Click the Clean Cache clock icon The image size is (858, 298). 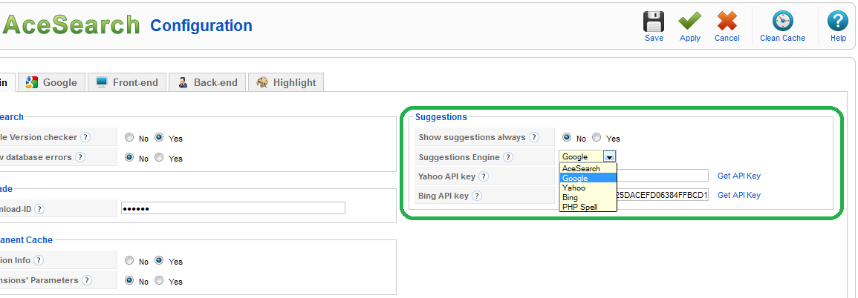(782, 21)
